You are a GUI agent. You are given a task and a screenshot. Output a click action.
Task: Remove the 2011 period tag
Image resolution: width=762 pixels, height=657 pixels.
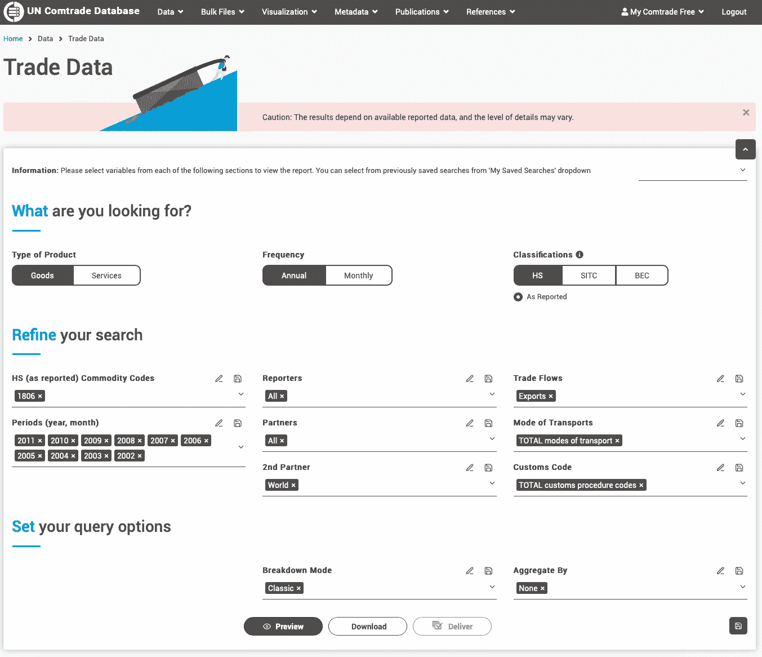pos(40,441)
